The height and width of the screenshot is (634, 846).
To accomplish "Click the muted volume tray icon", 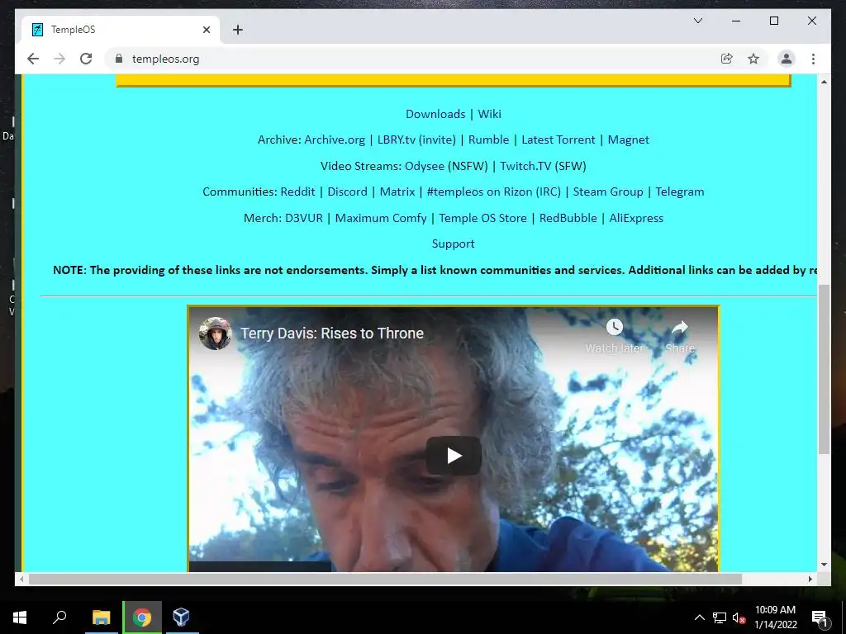I will [x=739, y=617].
